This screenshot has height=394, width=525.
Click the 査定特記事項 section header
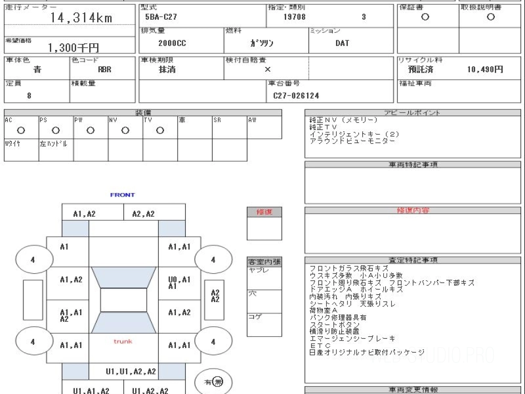[412, 260]
